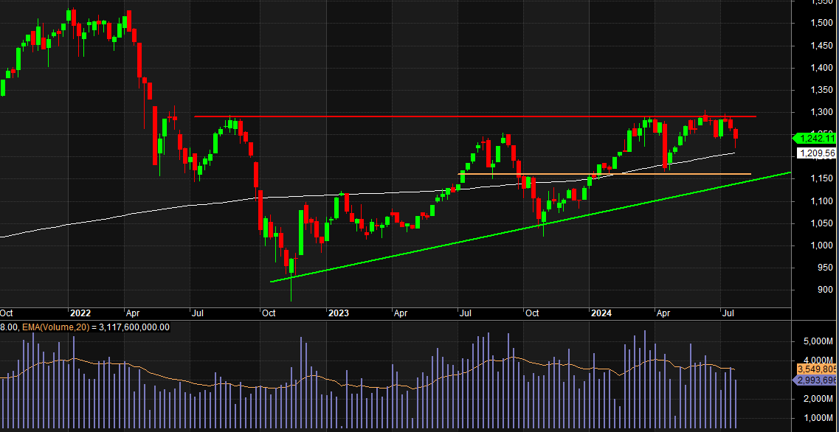Click the 1,242.11 green price tag
The height and width of the screenshot is (432, 839).
815,139
